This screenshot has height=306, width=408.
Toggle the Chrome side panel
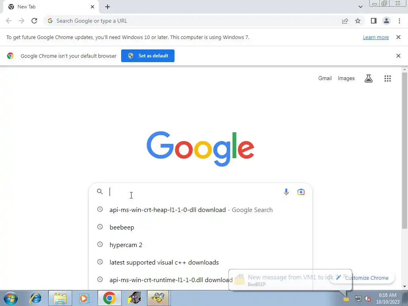pos(374,21)
